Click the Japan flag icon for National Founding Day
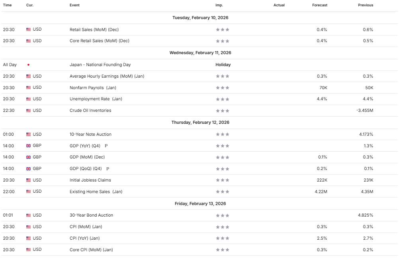This screenshot has width=399, height=258. click(x=28, y=64)
